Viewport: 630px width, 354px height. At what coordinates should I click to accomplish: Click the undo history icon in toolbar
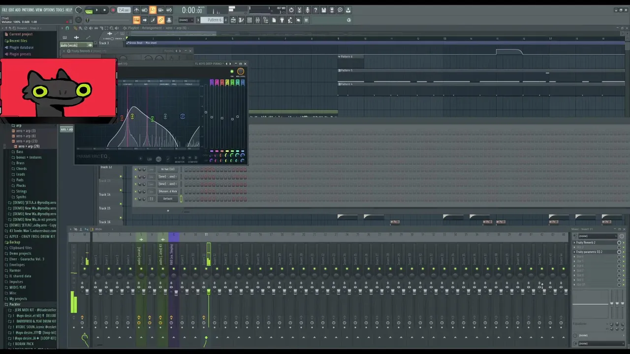(291, 10)
